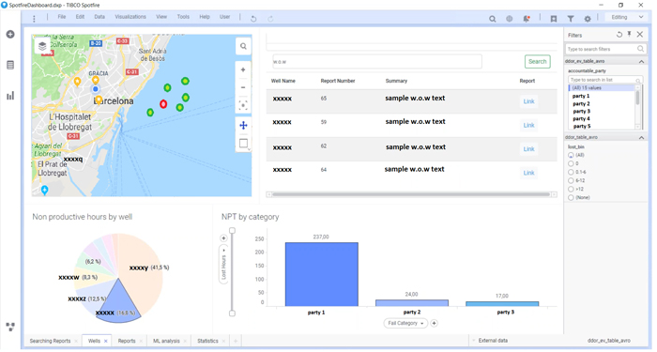657x352 pixels.
Task: Open the Data menu
Action: coord(99,17)
